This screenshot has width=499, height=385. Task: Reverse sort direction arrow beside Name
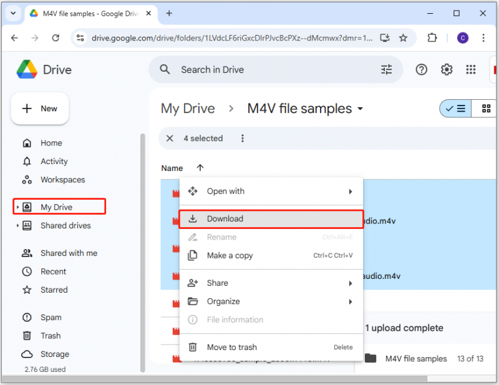click(200, 168)
